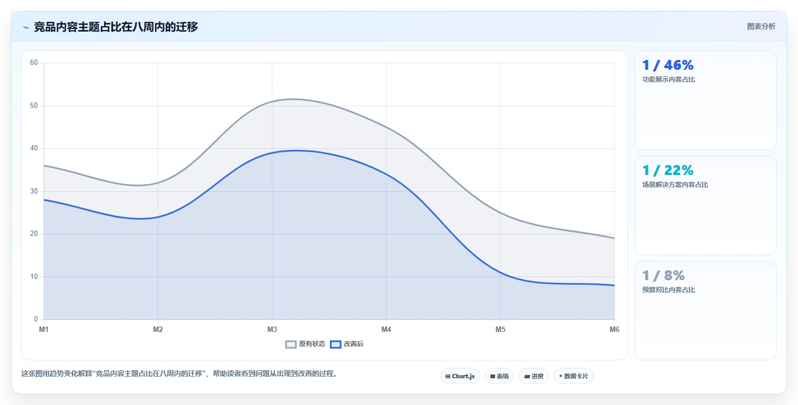Click the chart description caption text
Viewport: 798px width, 405px height.
tap(179, 374)
